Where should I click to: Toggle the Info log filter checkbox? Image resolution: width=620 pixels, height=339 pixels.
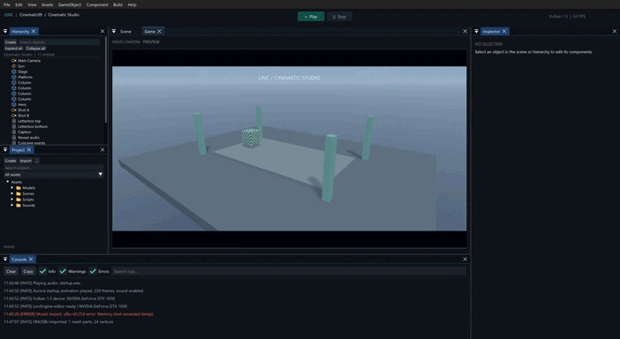(x=42, y=271)
